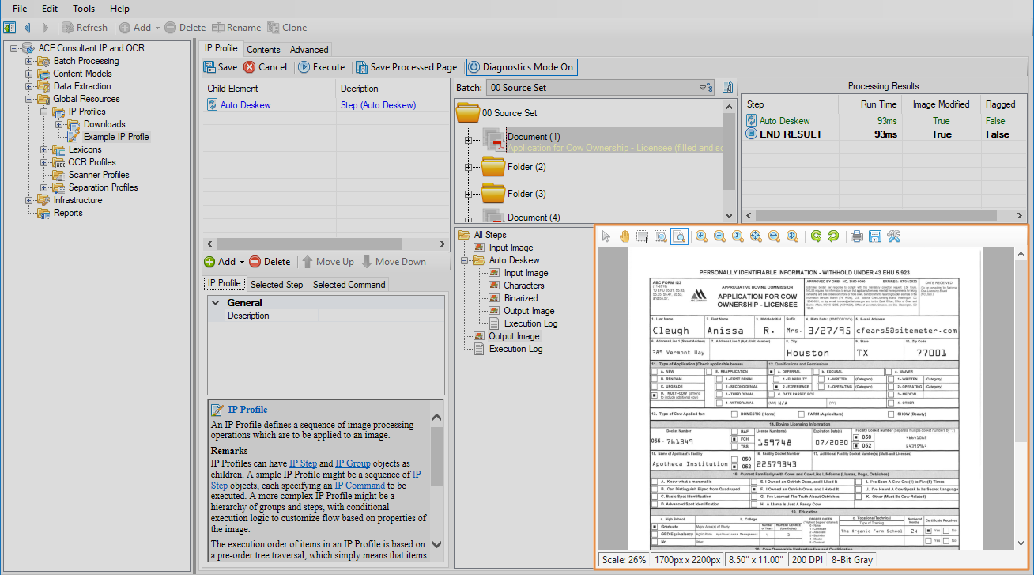Select the rectangle selection tool
The image size is (1034, 575).
(x=642, y=236)
